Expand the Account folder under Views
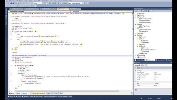 click(x=137, y=37)
